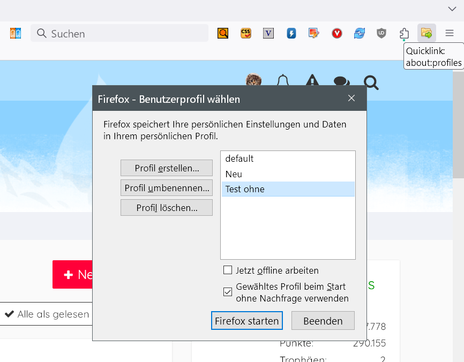Open the Firefox hamburger application menu
Screen dimensions: 464x362
(449, 33)
